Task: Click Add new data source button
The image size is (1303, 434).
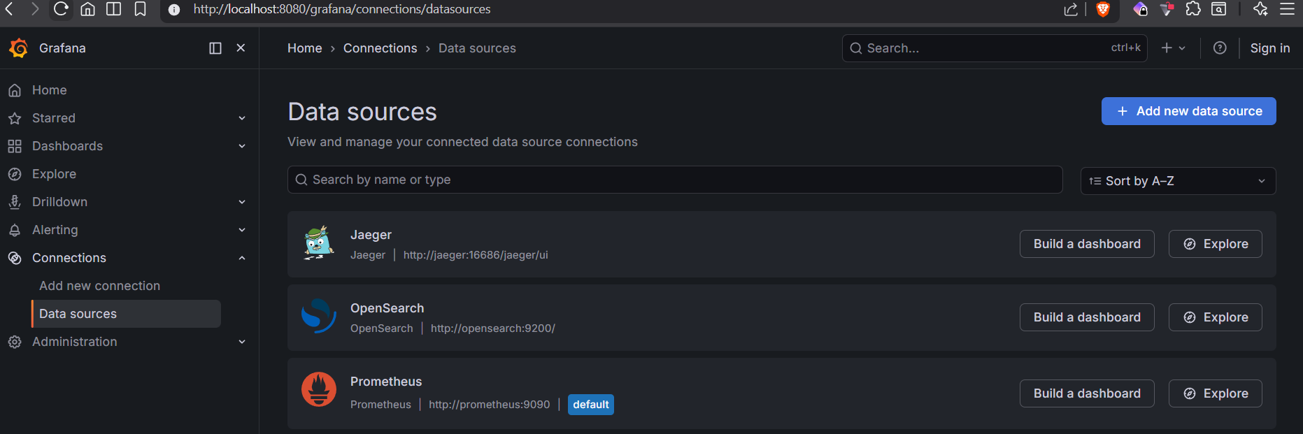Action: 1189,111
